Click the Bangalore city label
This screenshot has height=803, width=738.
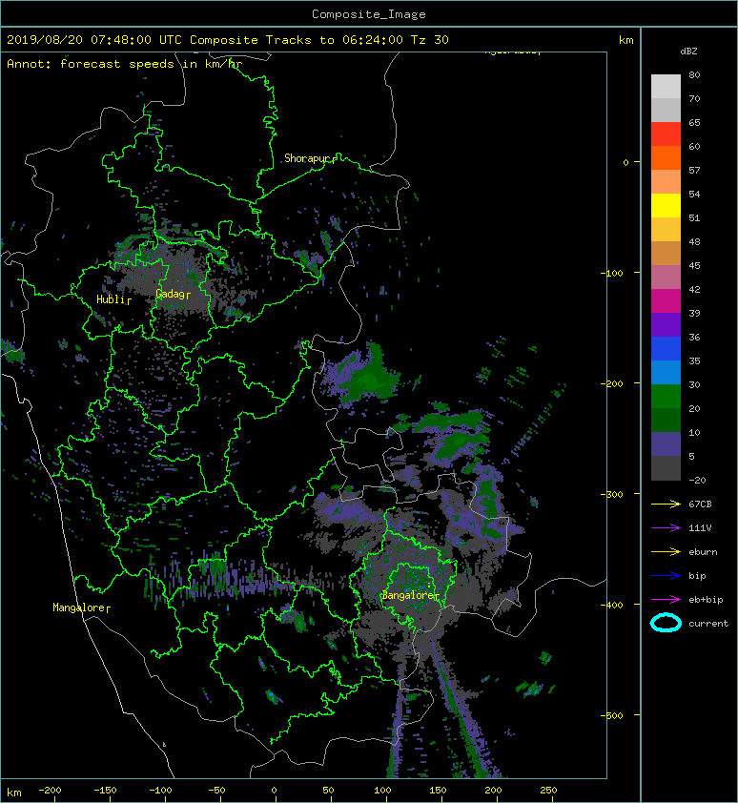click(x=409, y=595)
